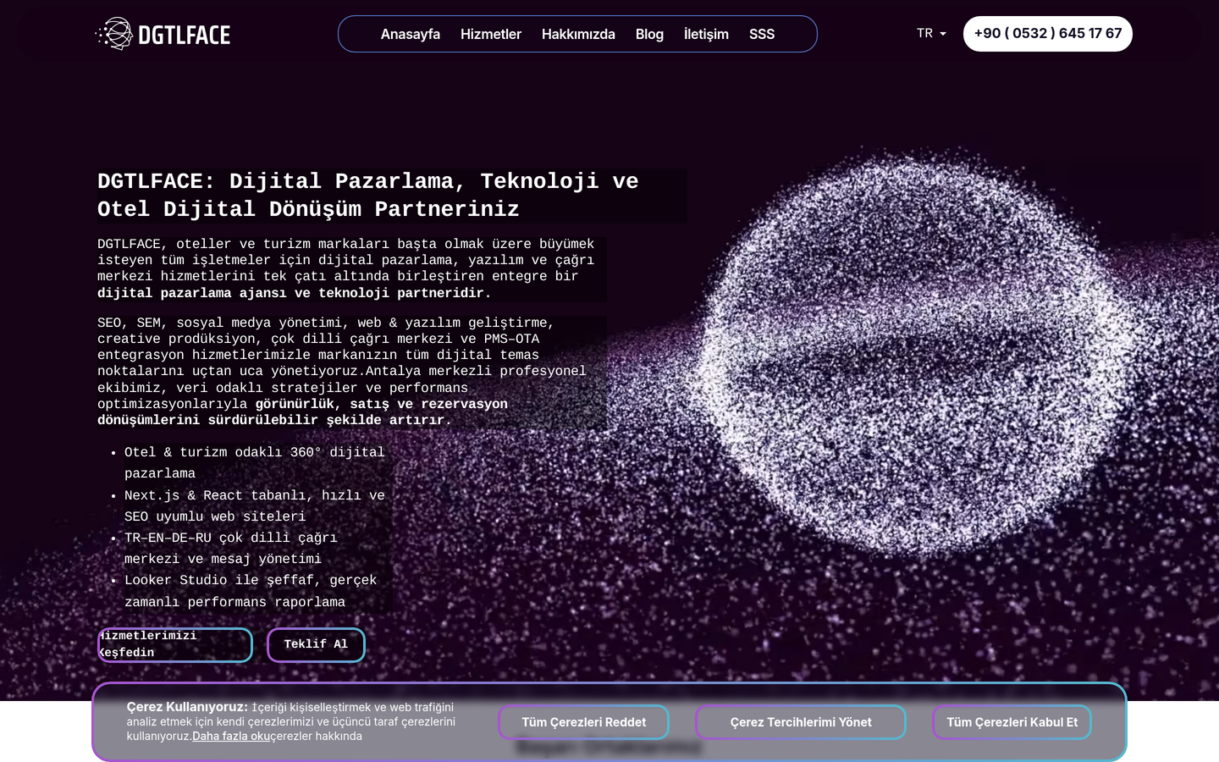Navigate to Blog
Viewport: 1219px width, 762px height.
coord(649,34)
